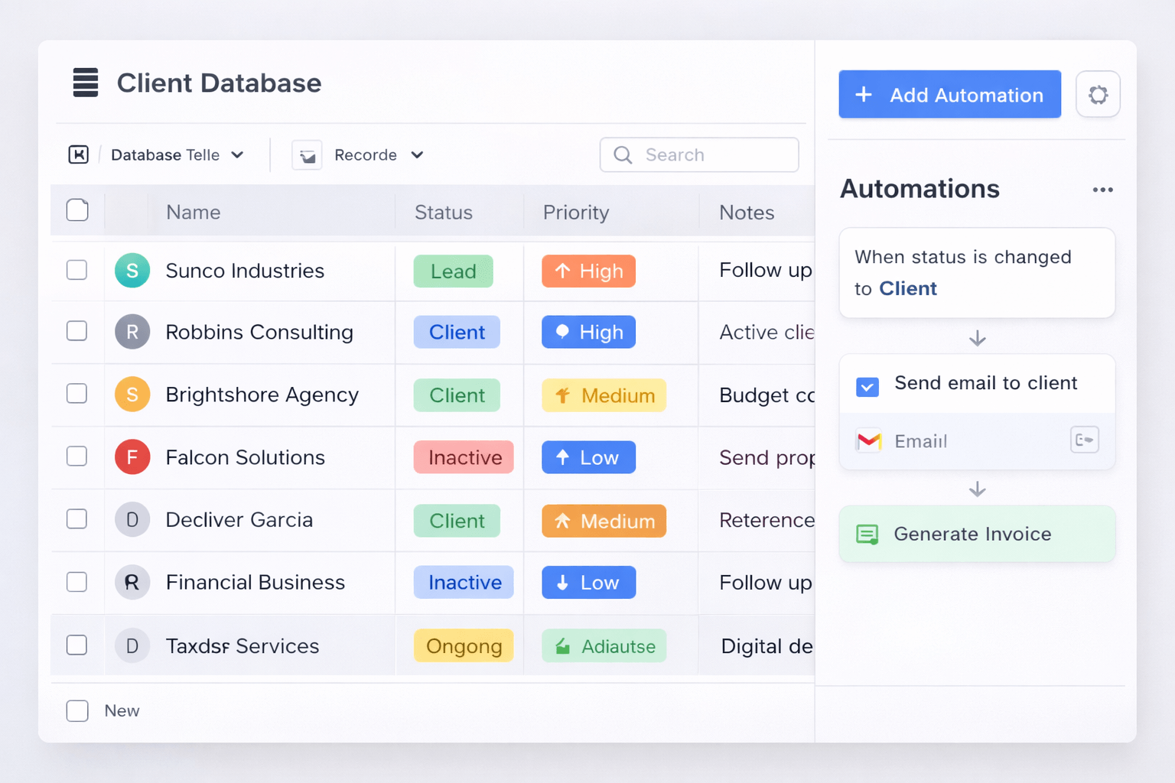
Task: Click the Client Database title
Action: pyautogui.click(x=219, y=83)
